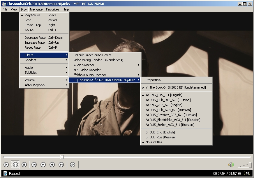Click the seek bar position thumb
The width and height of the screenshot is (254, 178).
(62, 157)
